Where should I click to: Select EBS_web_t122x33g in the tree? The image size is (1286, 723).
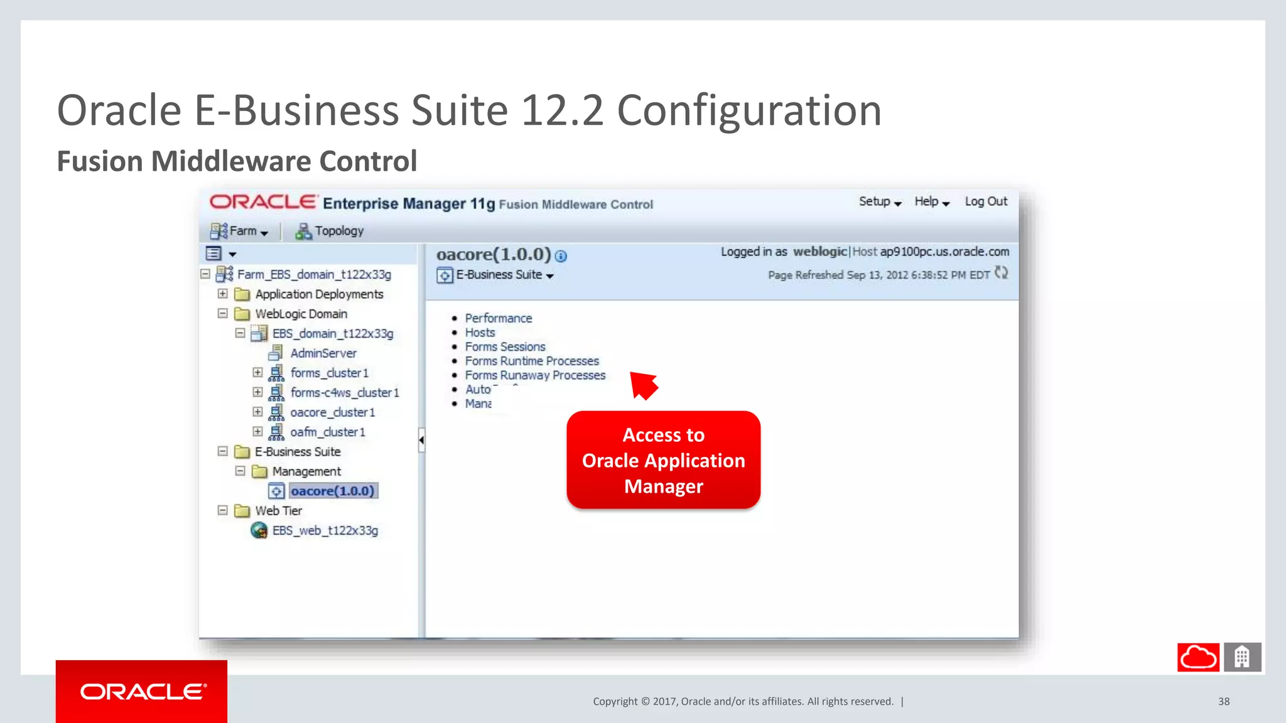[325, 530]
